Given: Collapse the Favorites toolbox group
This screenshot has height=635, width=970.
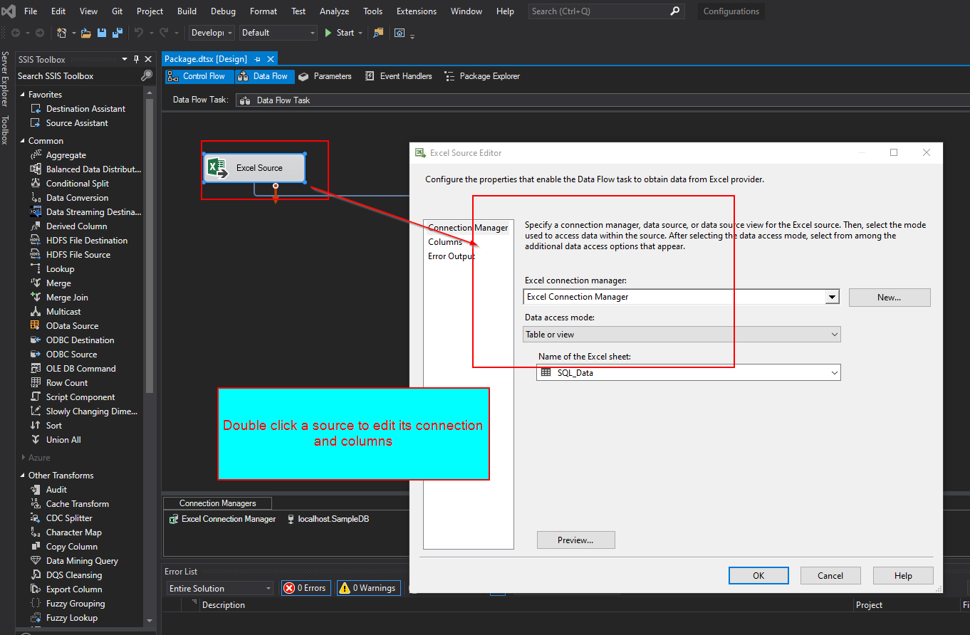Looking at the screenshot, I should point(22,95).
